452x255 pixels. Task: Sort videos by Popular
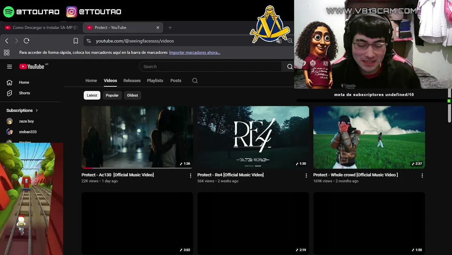pos(112,95)
